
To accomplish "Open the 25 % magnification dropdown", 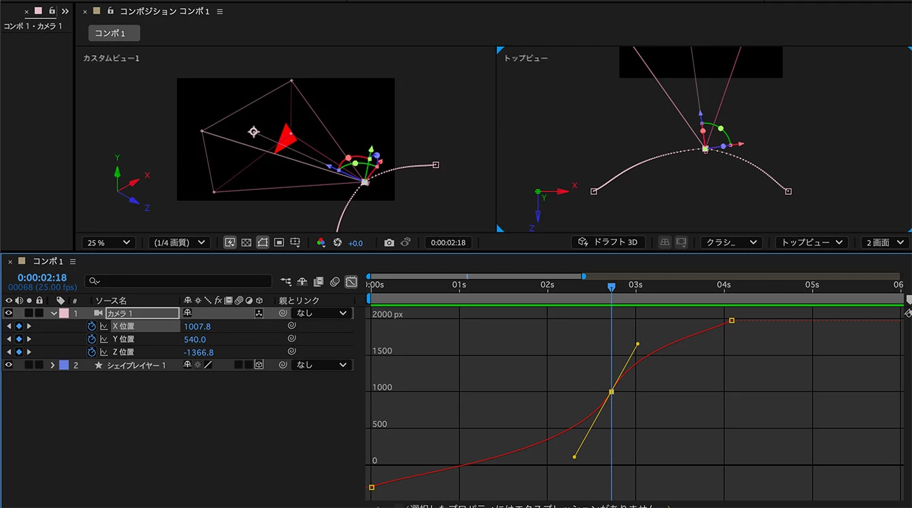I will pyautogui.click(x=108, y=242).
